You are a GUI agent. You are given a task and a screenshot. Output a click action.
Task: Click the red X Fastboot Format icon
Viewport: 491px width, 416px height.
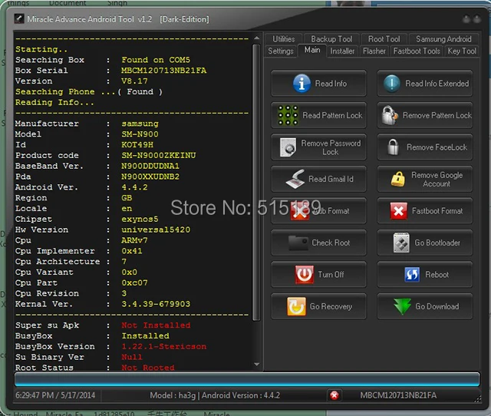pos(398,211)
